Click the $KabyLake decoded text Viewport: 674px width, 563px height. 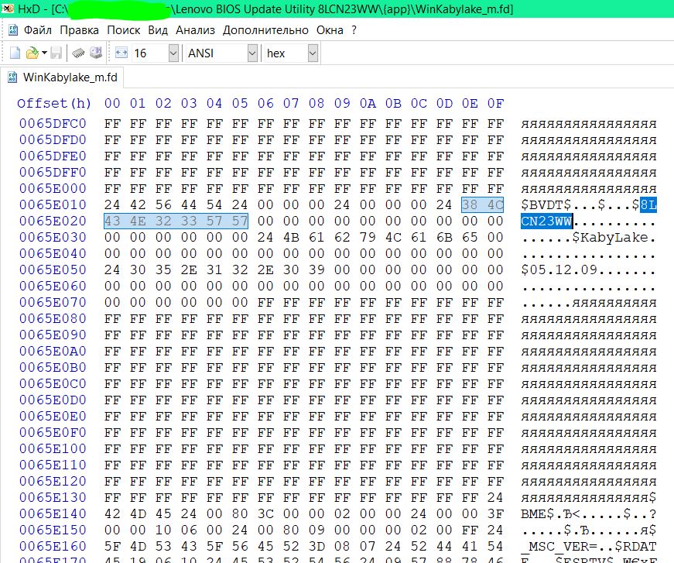(x=610, y=238)
